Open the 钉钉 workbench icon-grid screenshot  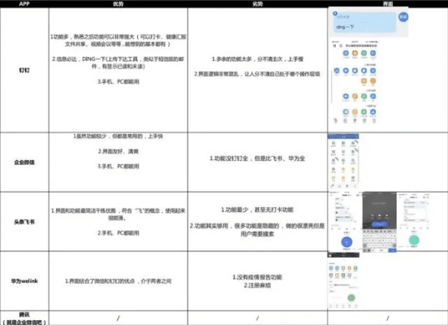pos(355,82)
